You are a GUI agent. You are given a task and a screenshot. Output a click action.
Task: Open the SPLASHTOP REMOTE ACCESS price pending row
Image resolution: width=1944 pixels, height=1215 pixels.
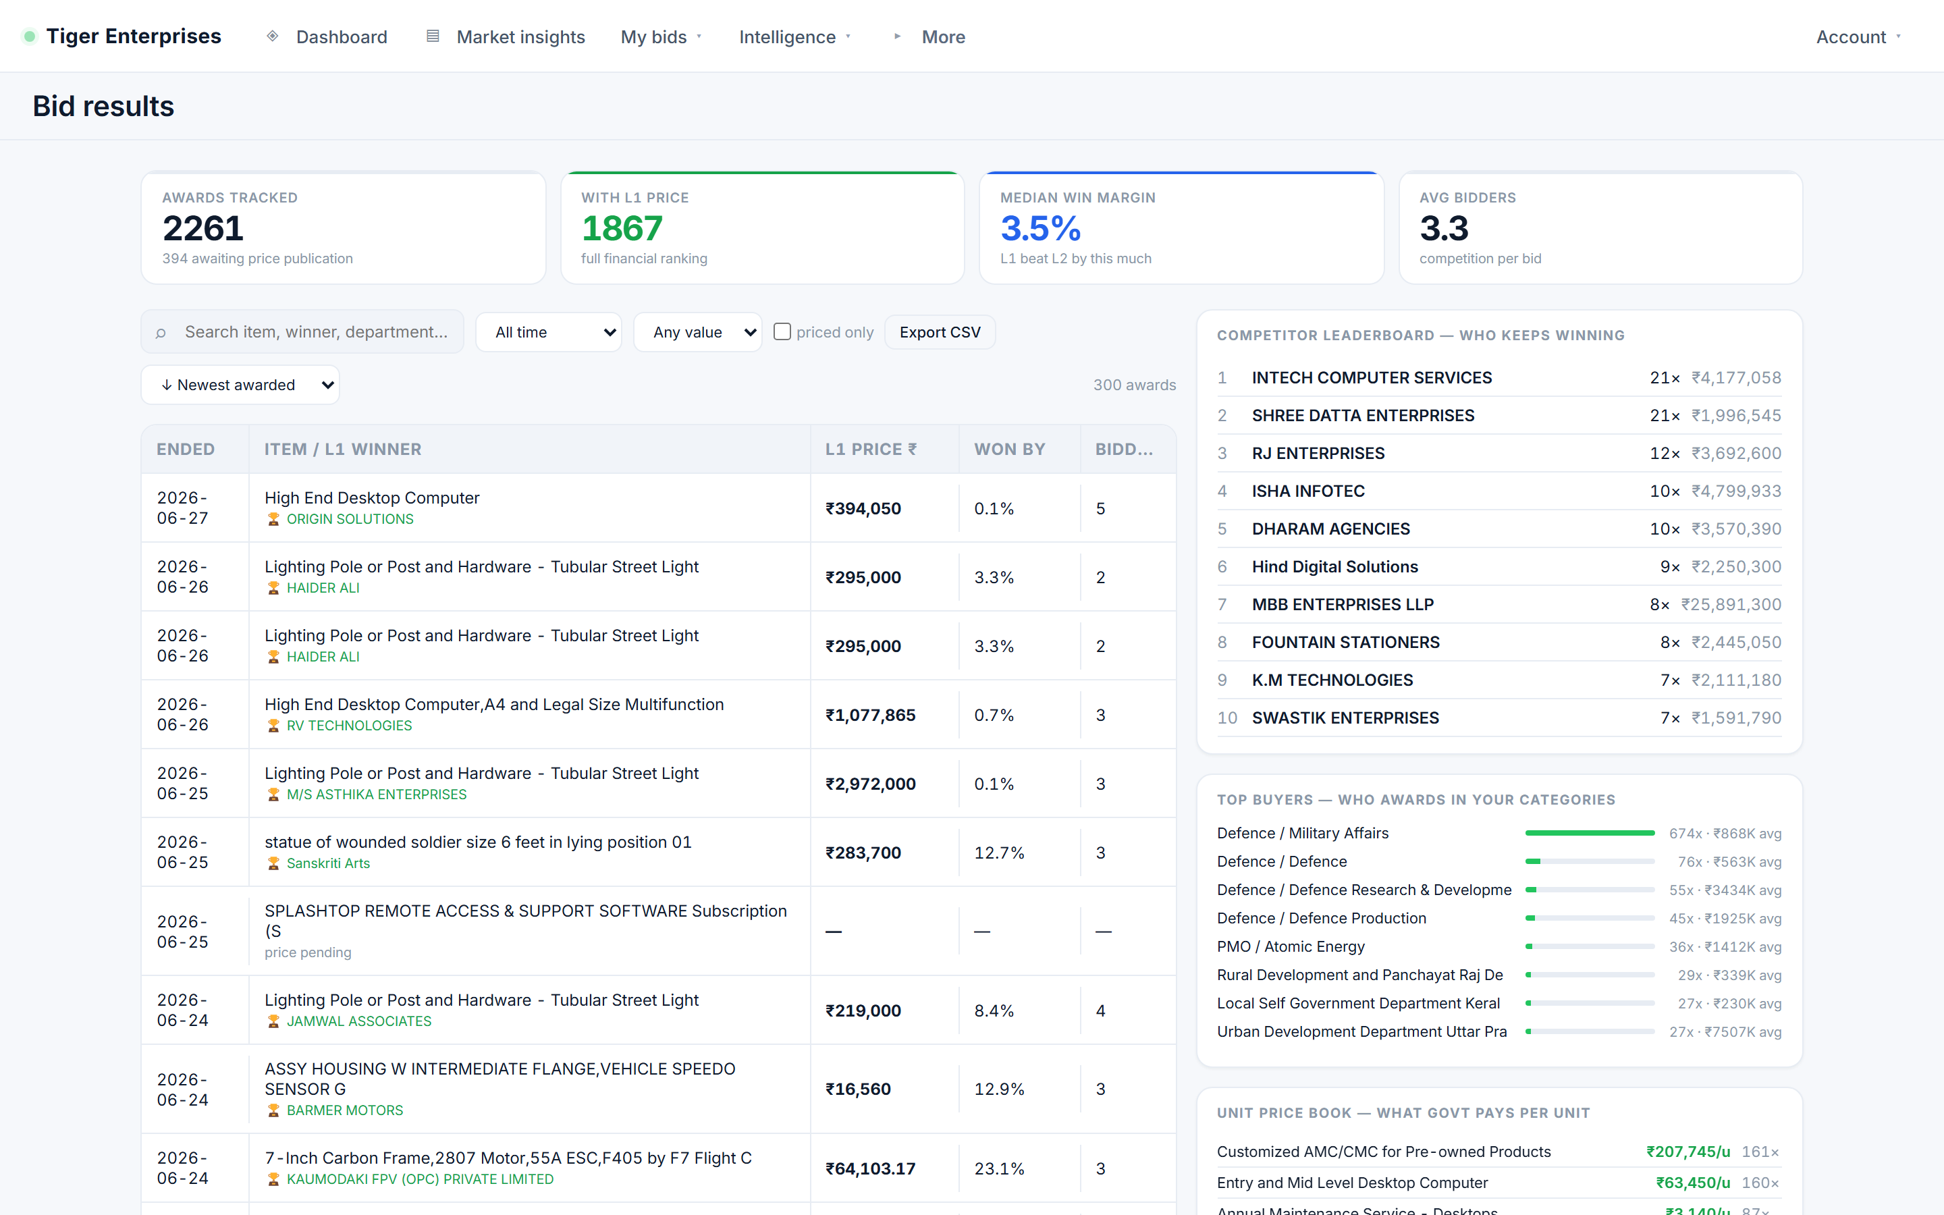pyautogui.click(x=659, y=932)
